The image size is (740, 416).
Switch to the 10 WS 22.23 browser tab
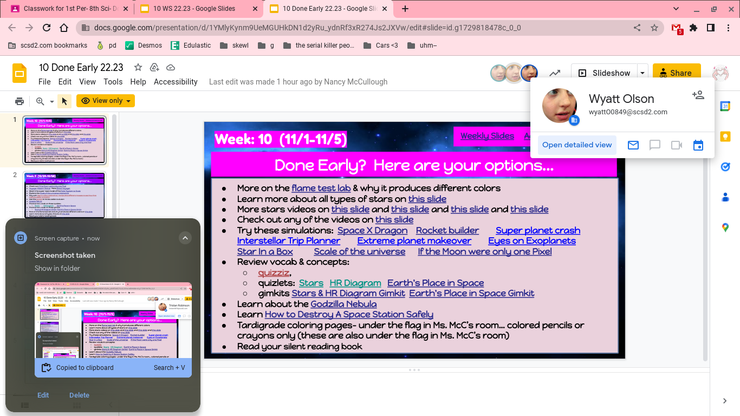coord(198,9)
